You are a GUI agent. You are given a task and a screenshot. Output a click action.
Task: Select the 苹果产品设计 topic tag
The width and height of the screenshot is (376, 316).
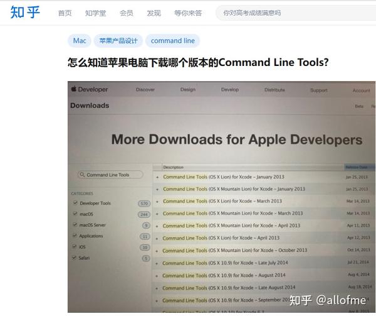coord(118,41)
